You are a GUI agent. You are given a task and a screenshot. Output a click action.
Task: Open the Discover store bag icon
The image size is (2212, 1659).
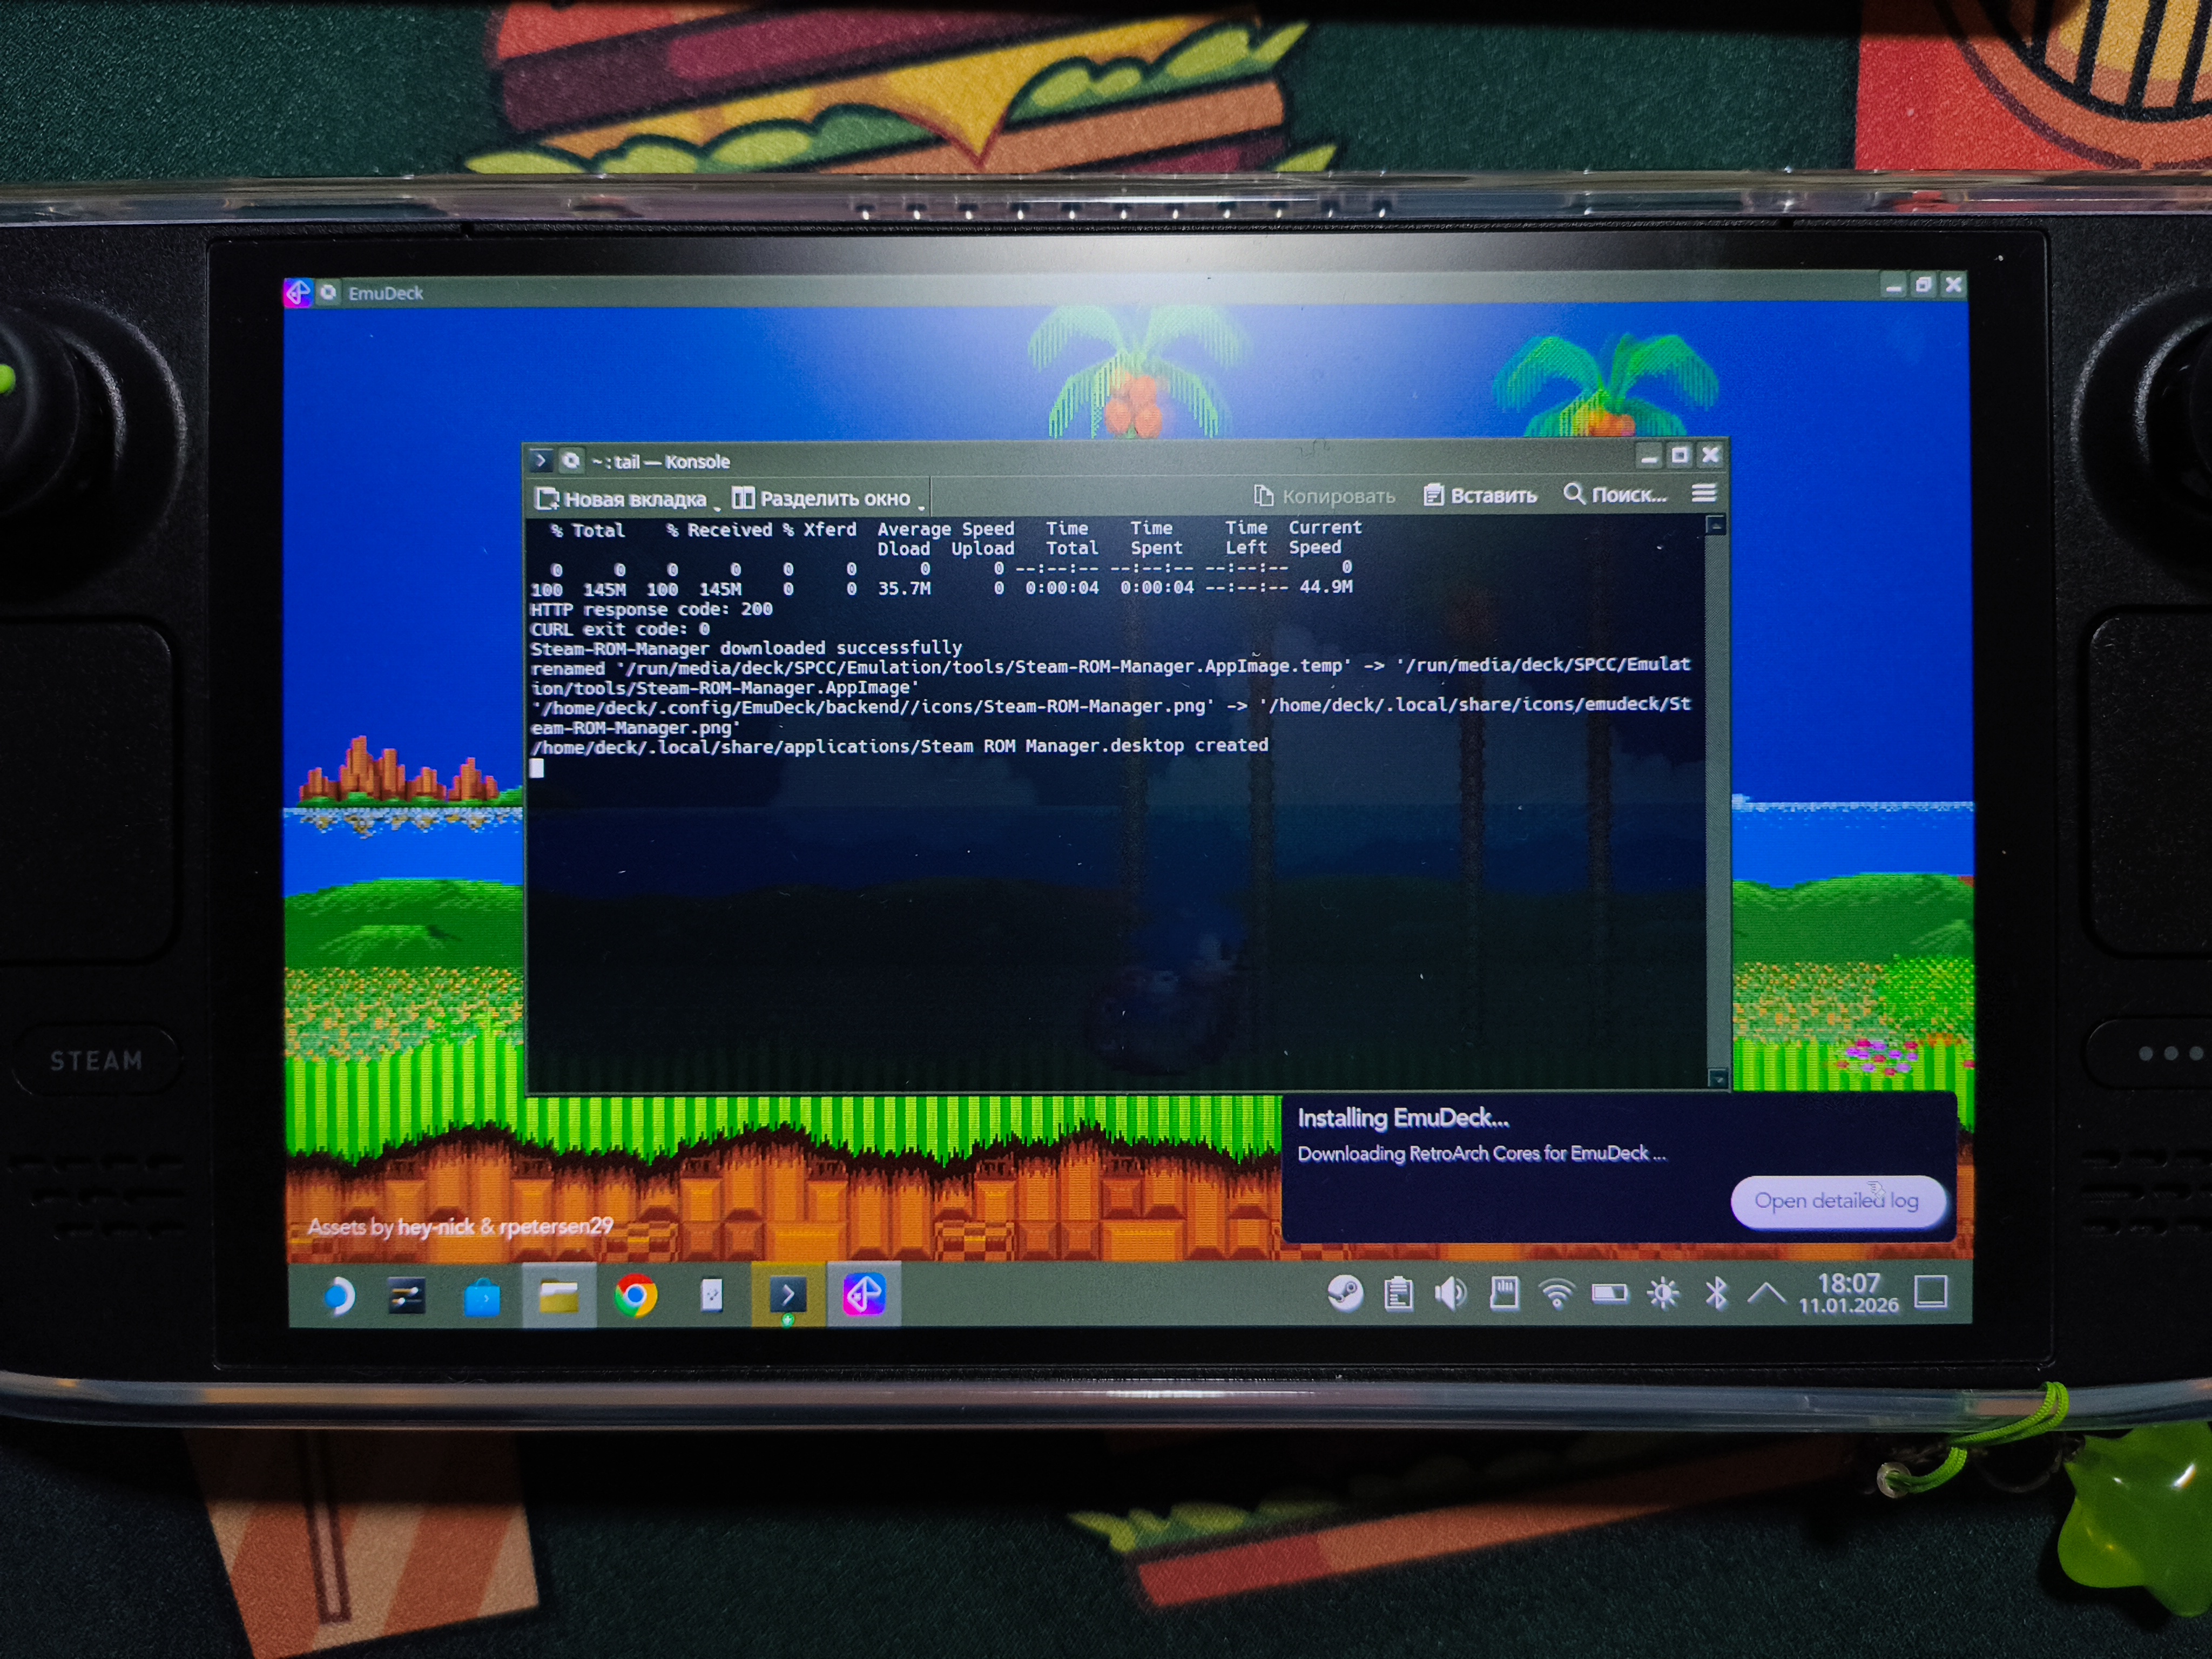click(x=482, y=1298)
